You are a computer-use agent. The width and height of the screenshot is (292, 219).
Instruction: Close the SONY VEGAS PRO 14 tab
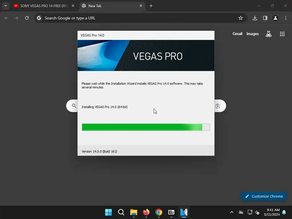pos(73,6)
